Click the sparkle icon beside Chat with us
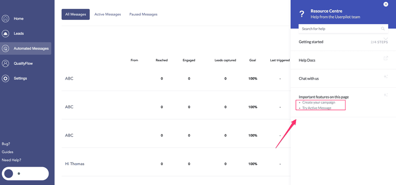Image resolution: width=396 pixels, height=185 pixels. (x=386, y=77)
